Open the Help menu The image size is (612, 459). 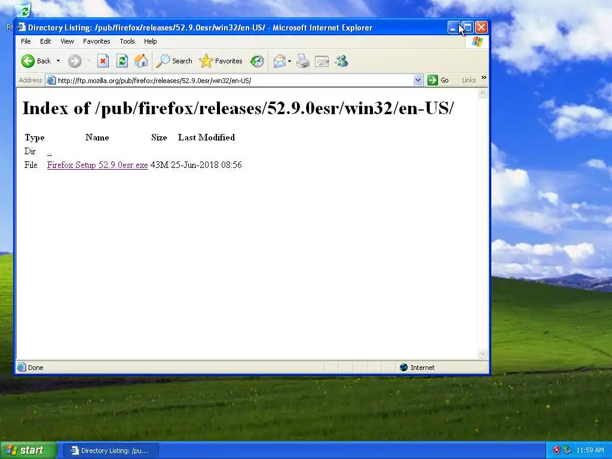click(150, 41)
